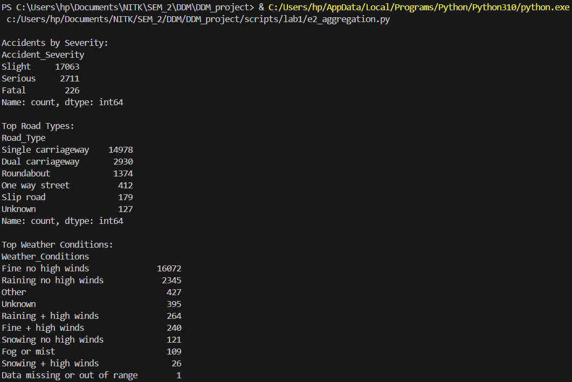The height and width of the screenshot is (382, 572).
Task: Click the Serious count 2711
Action: pyautogui.click(x=70, y=78)
